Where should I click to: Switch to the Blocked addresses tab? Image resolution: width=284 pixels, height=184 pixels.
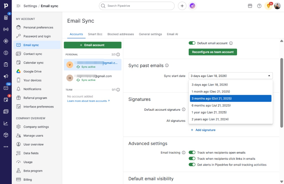tap(121, 34)
